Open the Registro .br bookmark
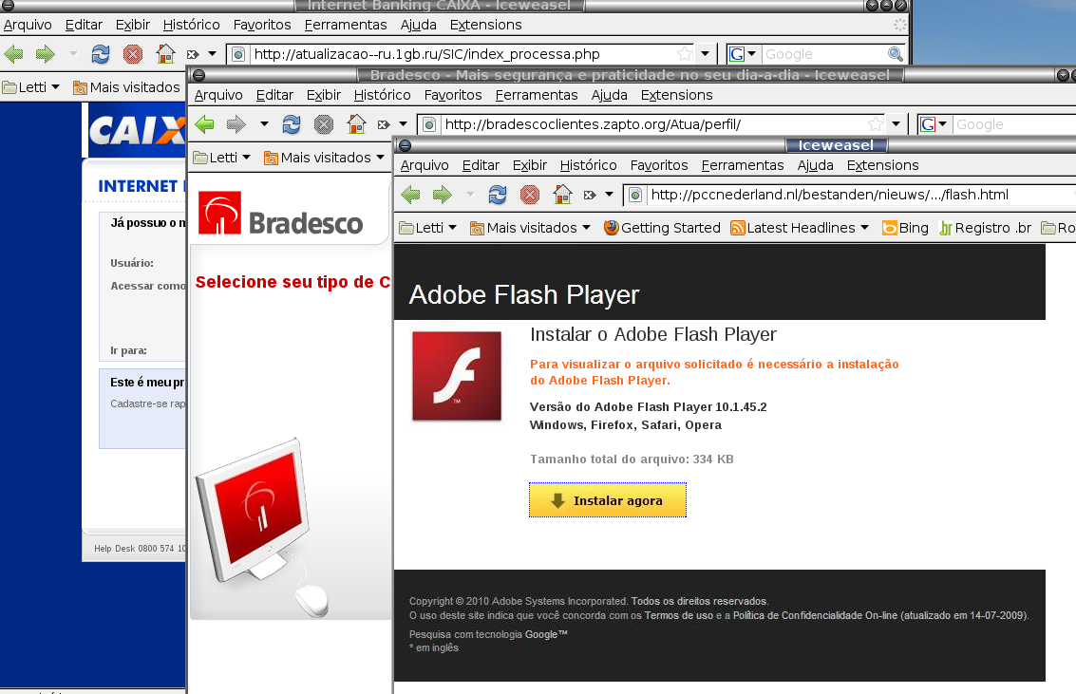 pos(986,228)
